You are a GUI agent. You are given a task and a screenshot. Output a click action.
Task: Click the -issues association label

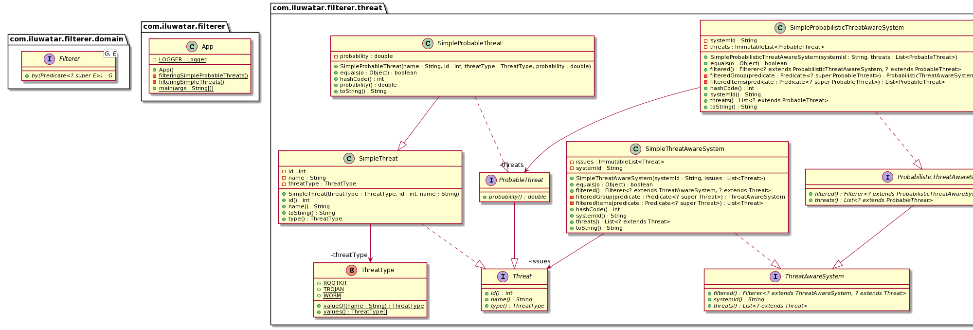(540, 261)
